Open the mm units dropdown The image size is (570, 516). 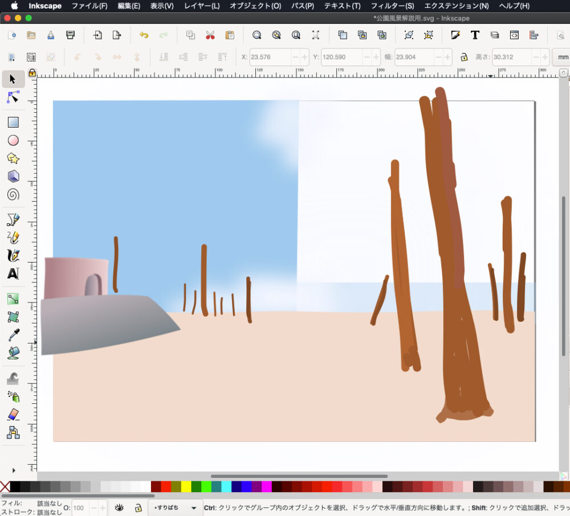(561, 58)
